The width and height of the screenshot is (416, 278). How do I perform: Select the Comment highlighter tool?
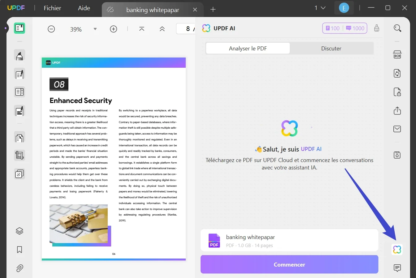coord(19,56)
